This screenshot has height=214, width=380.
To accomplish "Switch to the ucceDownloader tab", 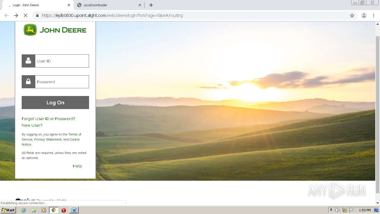I will 108,5.
